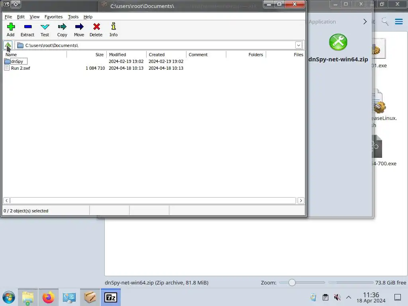Select the dnSpy folder icon
The height and width of the screenshot is (306, 408).
pyautogui.click(x=7, y=61)
